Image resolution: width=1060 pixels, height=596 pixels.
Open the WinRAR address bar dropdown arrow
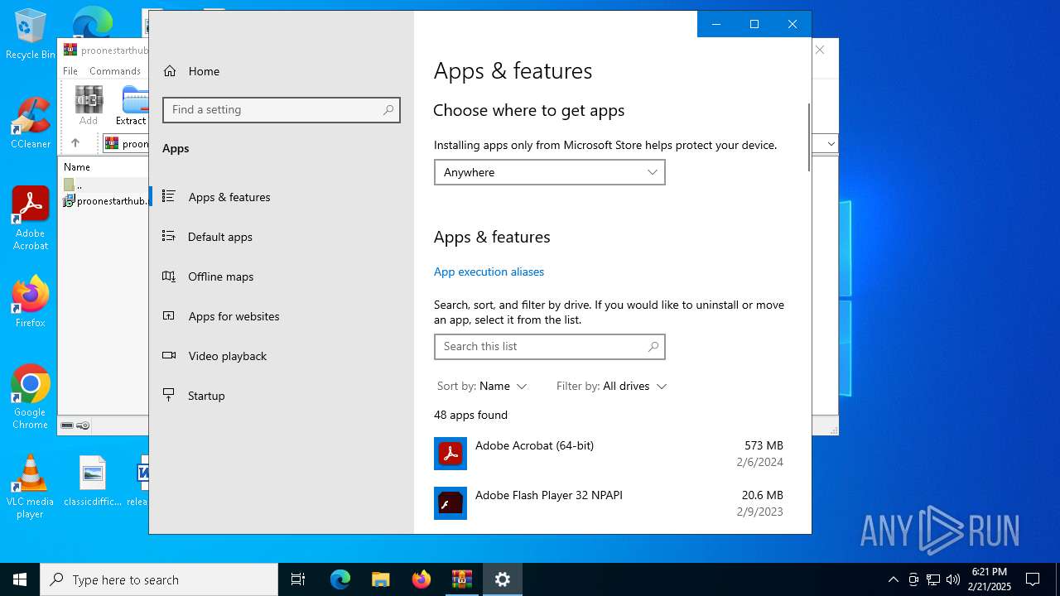pyautogui.click(x=831, y=143)
